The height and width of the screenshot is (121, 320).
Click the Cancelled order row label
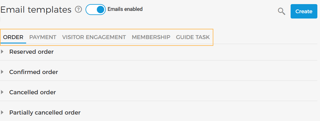pos(33,92)
